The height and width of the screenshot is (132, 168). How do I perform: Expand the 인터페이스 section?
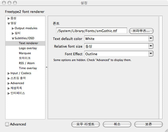coord(9,93)
